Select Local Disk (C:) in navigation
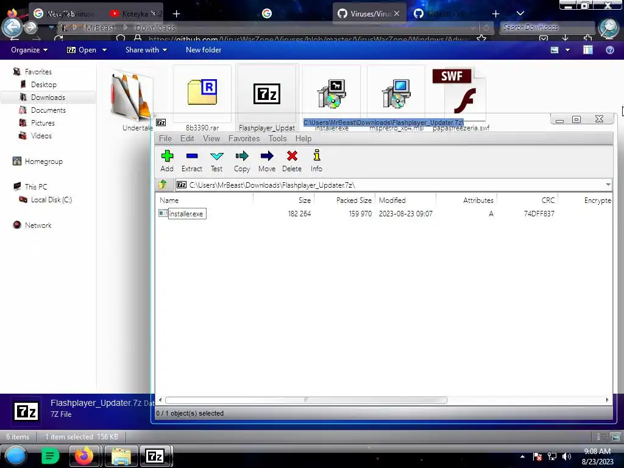 [51, 199]
